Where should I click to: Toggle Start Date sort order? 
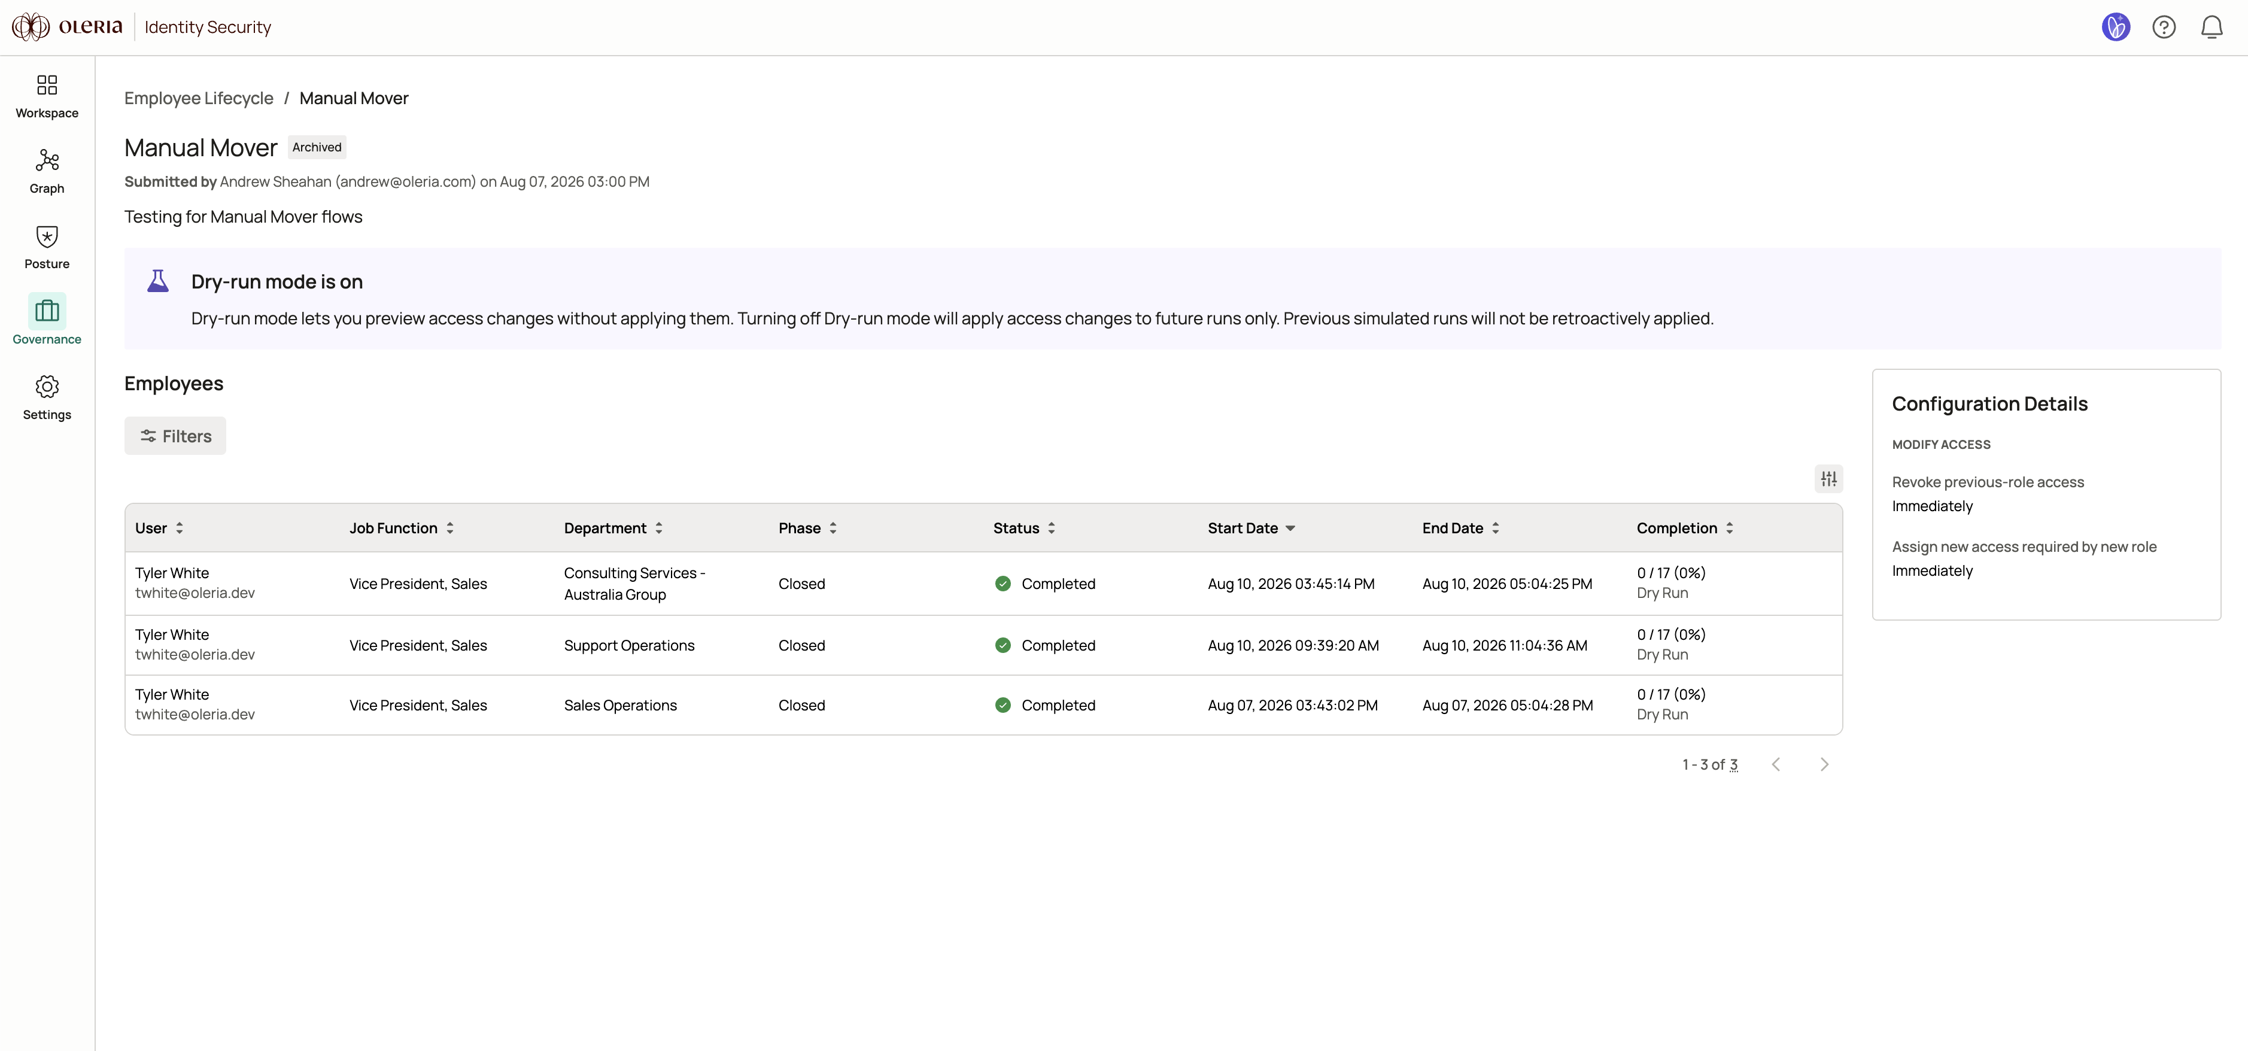tap(1251, 528)
